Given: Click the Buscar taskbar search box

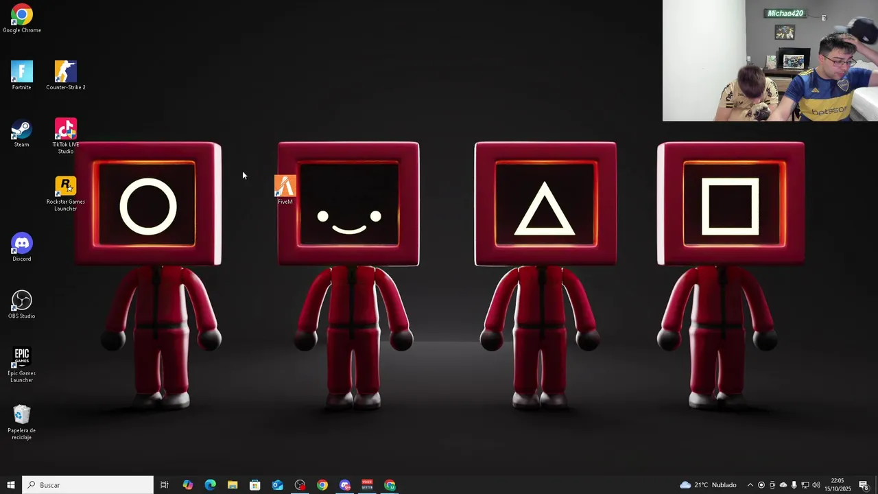Looking at the screenshot, I should pyautogui.click(x=88, y=485).
